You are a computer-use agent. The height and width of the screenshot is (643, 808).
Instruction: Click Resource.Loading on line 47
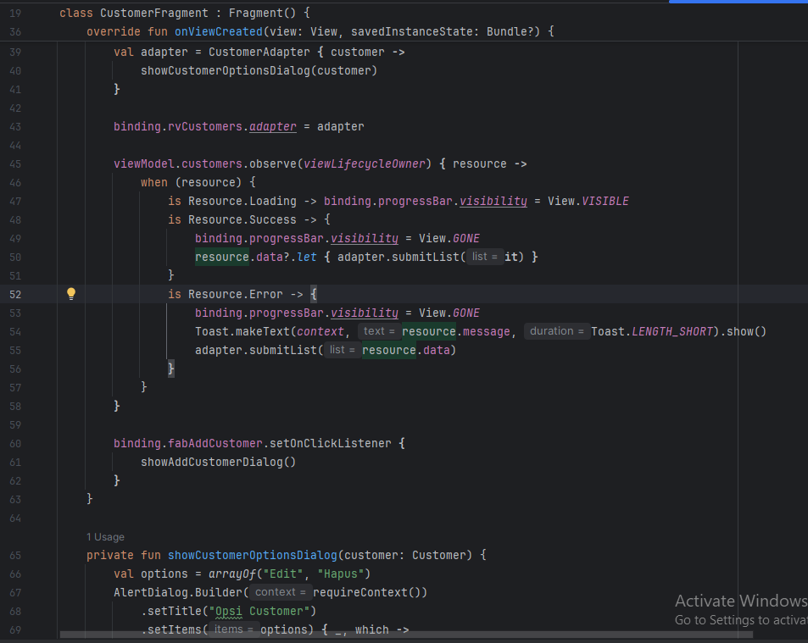[242, 201]
